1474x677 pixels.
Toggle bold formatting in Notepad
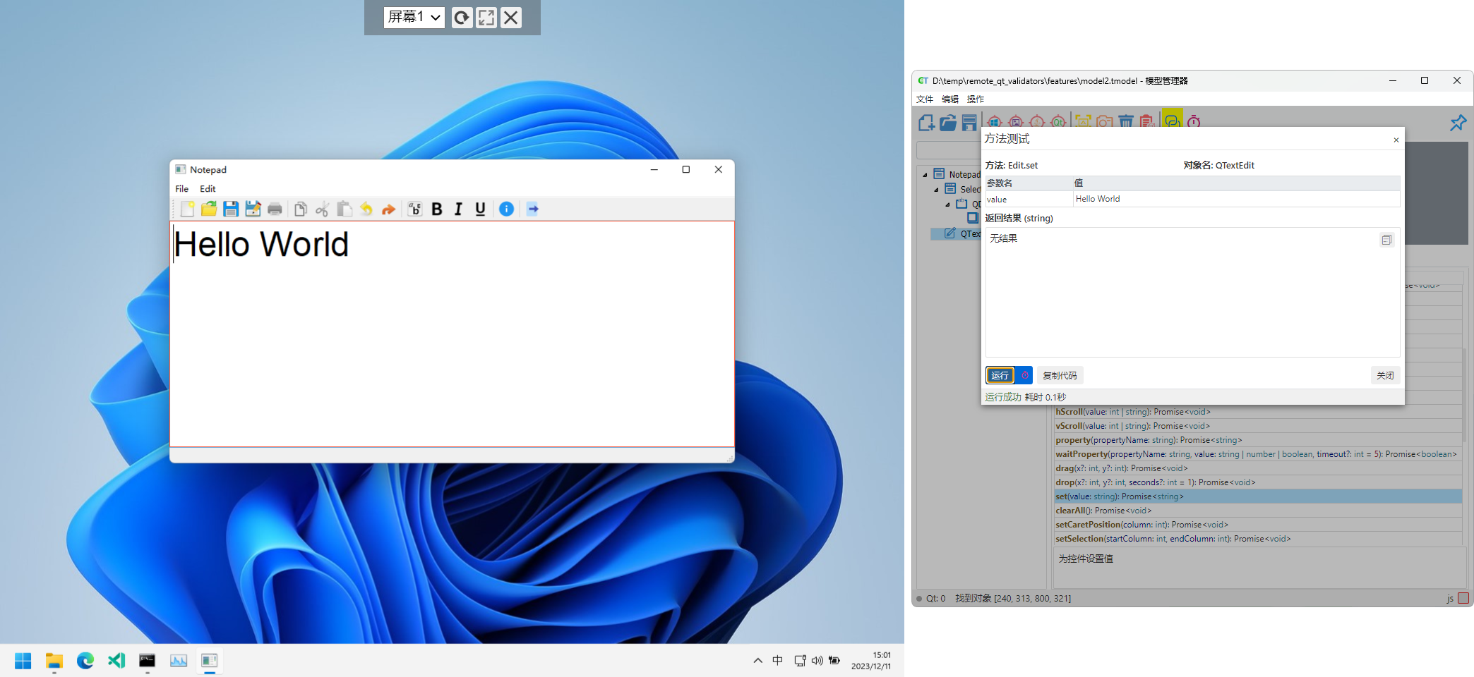click(437, 209)
